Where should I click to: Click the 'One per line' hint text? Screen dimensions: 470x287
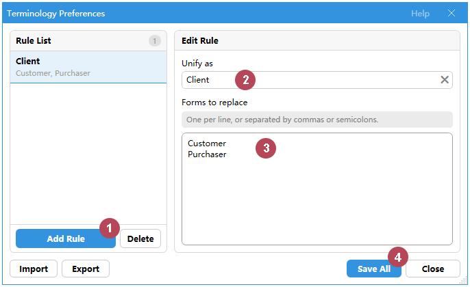coord(282,120)
